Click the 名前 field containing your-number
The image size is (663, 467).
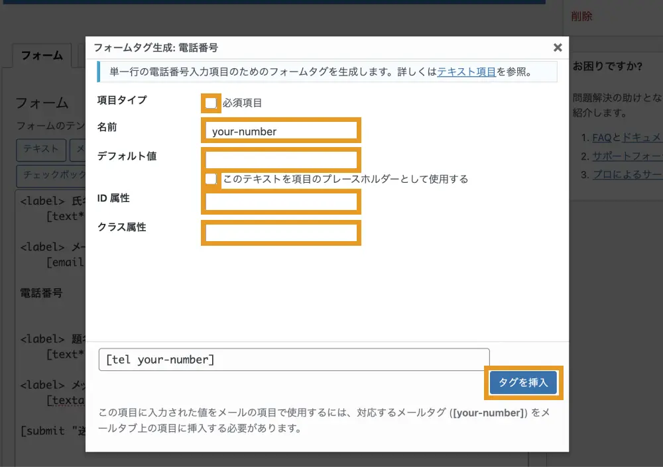tap(281, 131)
